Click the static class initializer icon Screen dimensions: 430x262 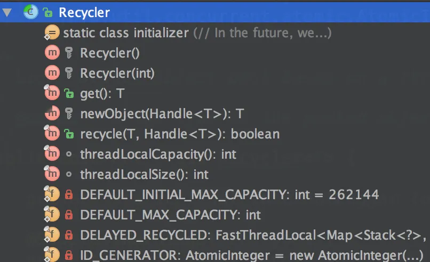click(x=52, y=32)
